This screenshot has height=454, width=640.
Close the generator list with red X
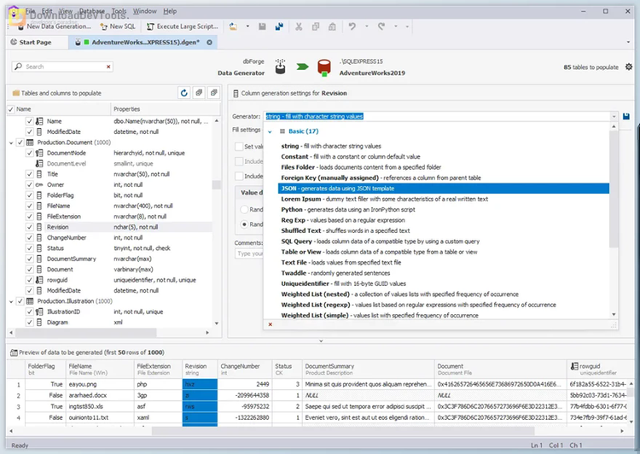(x=271, y=324)
